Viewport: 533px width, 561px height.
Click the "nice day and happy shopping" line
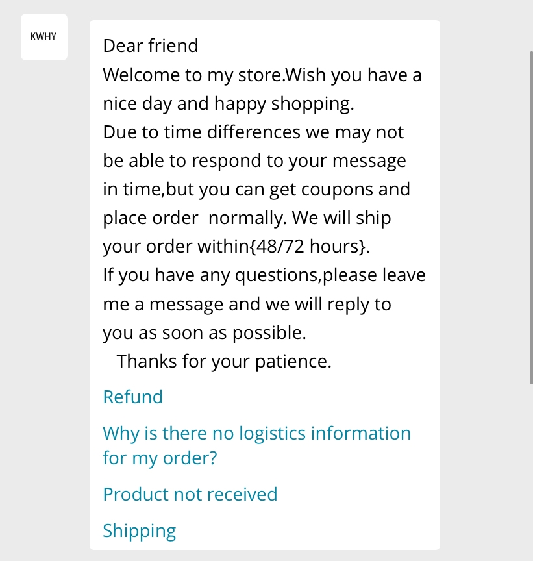[229, 104]
